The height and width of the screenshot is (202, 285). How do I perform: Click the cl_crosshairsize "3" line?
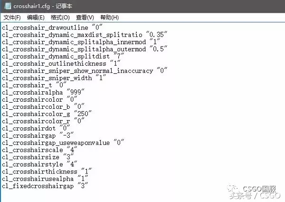coord(38,157)
